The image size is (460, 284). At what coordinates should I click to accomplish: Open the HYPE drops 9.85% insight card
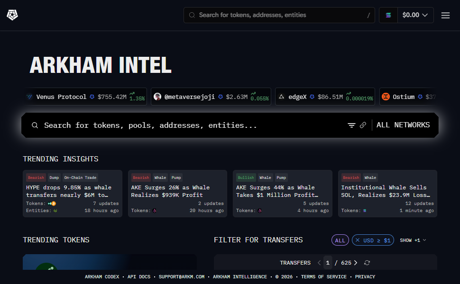pos(73,194)
